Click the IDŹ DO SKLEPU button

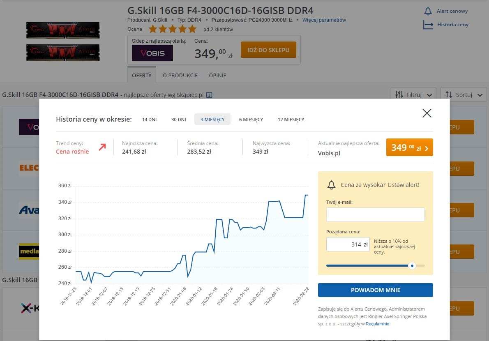click(x=268, y=50)
